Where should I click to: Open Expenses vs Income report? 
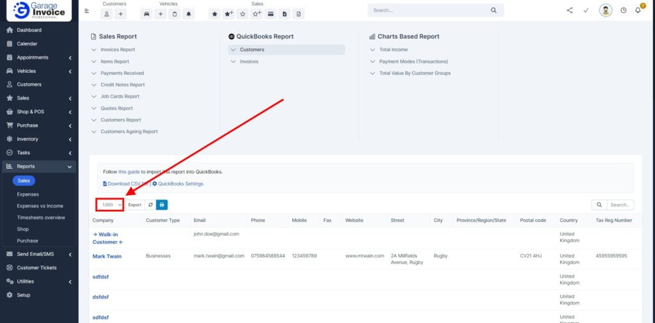tap(40, 206)
